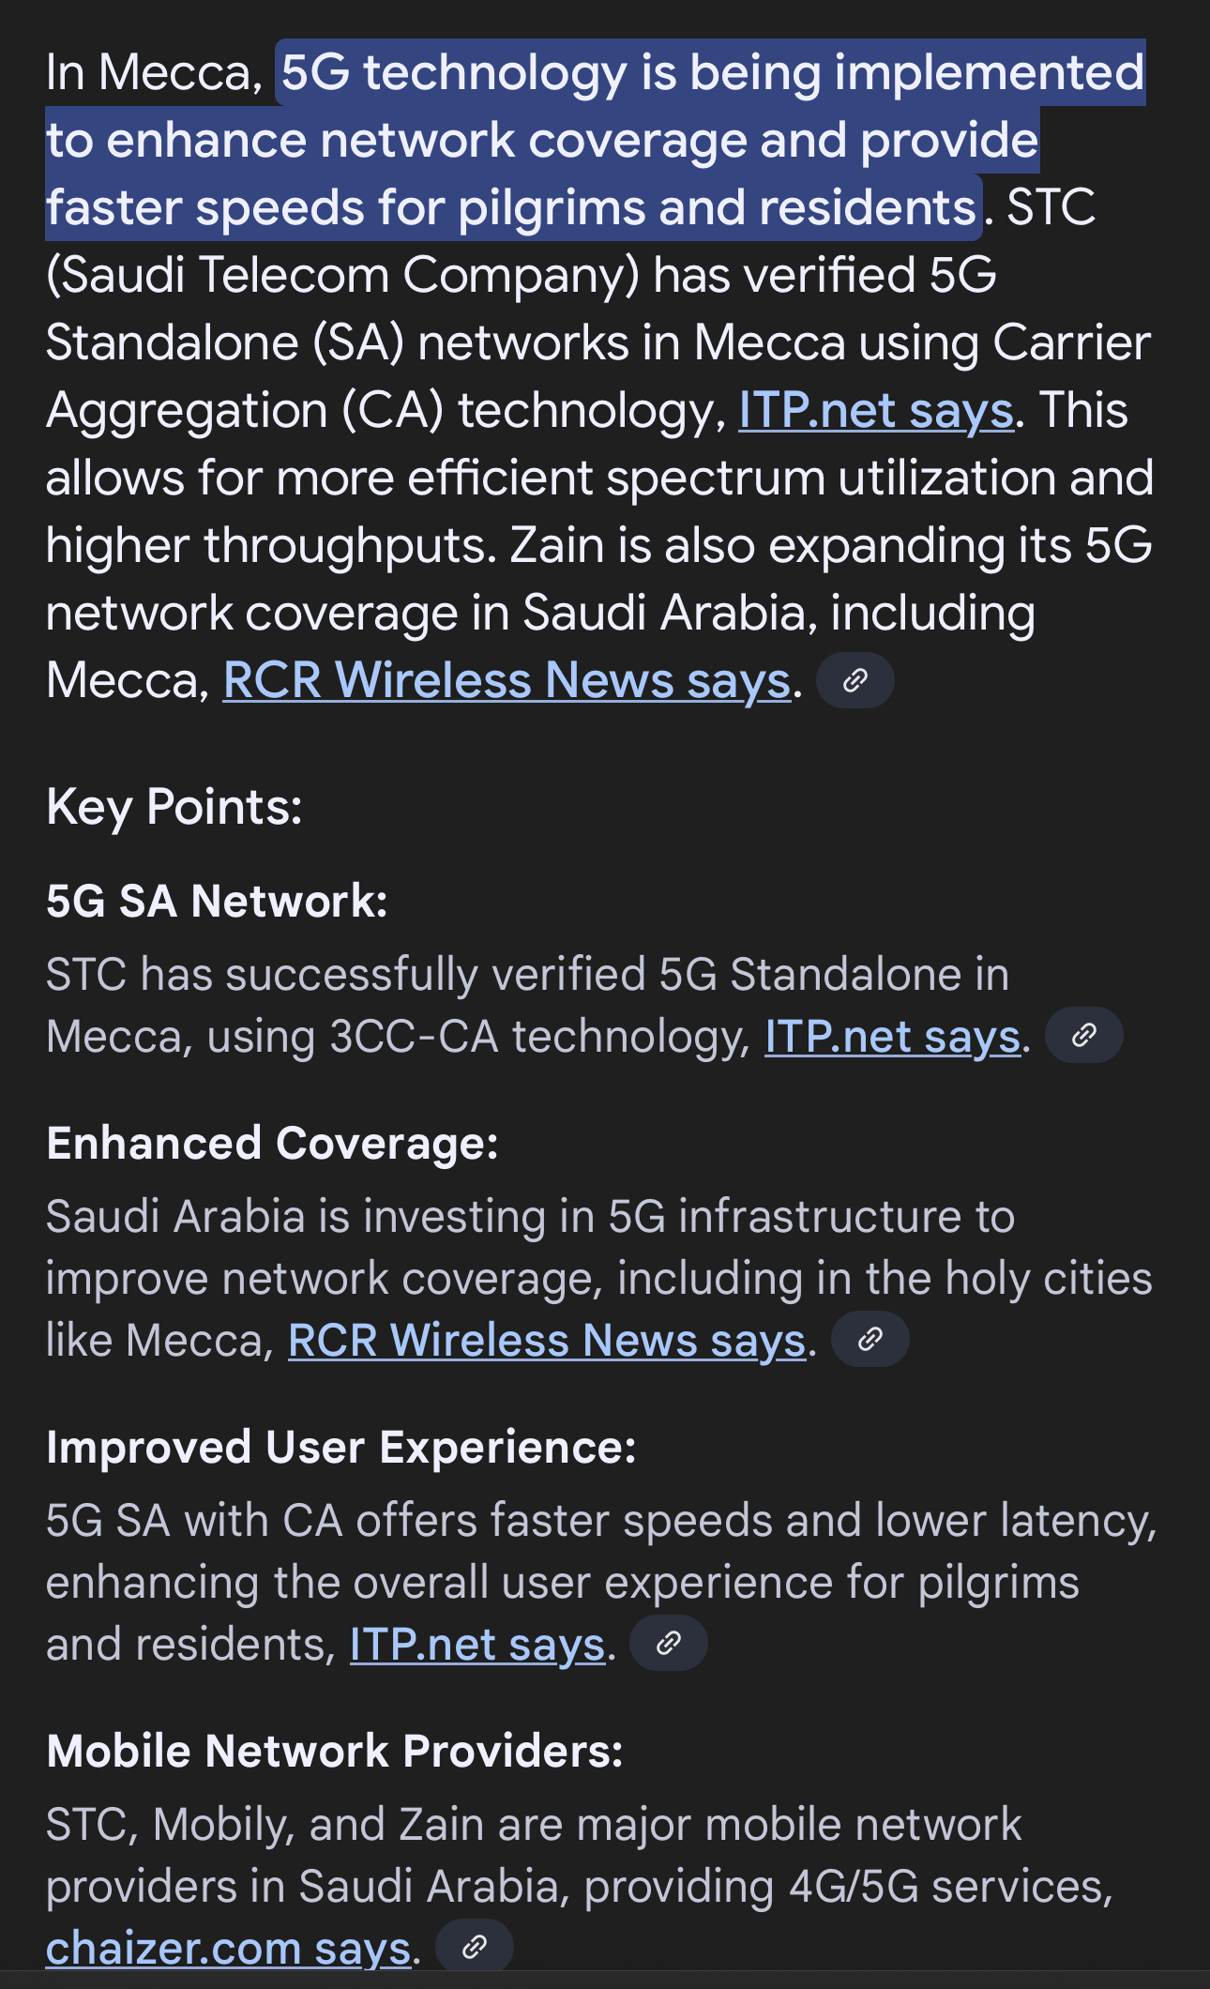Open the source chip under Enhanced Coverage
The height and width of the screenshot is (1989, 1210).
[x=870, y=1339]
